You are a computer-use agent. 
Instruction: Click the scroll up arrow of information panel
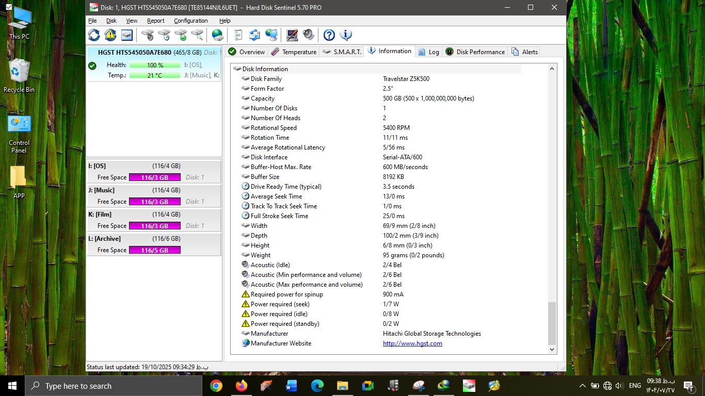tap(552, 69)
